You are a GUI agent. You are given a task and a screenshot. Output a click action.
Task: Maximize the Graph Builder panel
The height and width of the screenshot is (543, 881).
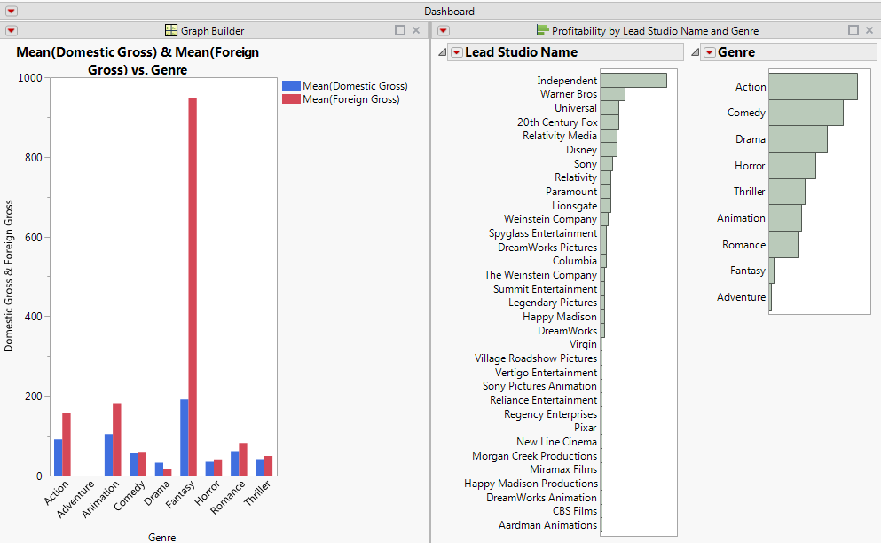coord(400,30)
